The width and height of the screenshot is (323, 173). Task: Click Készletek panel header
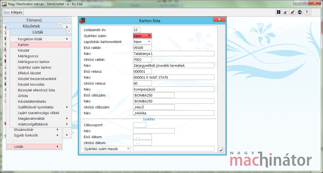point(32,26)
